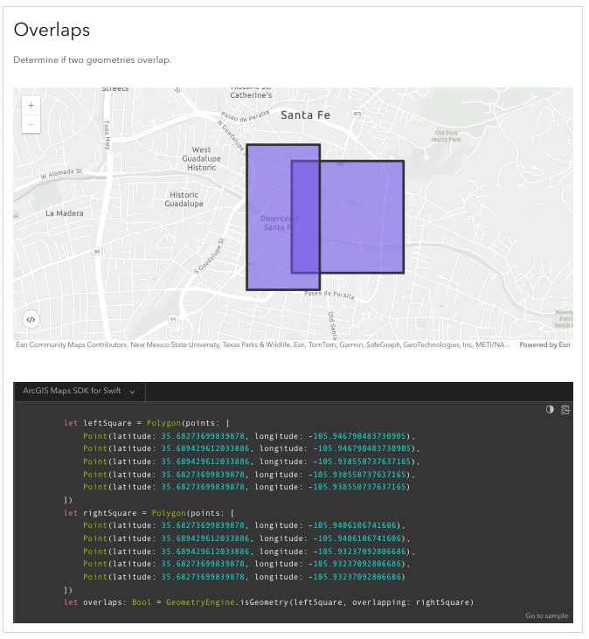Click the 'let overlaps: Bool' code line
This screenshot has height=639, width=589.
click(269, 602)
